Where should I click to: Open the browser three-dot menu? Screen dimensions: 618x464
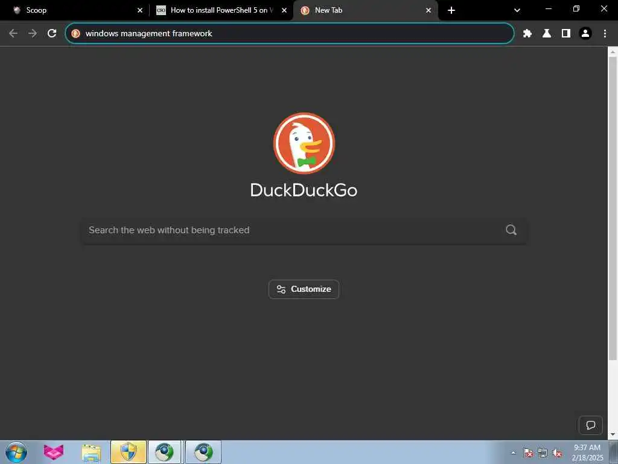605,34
